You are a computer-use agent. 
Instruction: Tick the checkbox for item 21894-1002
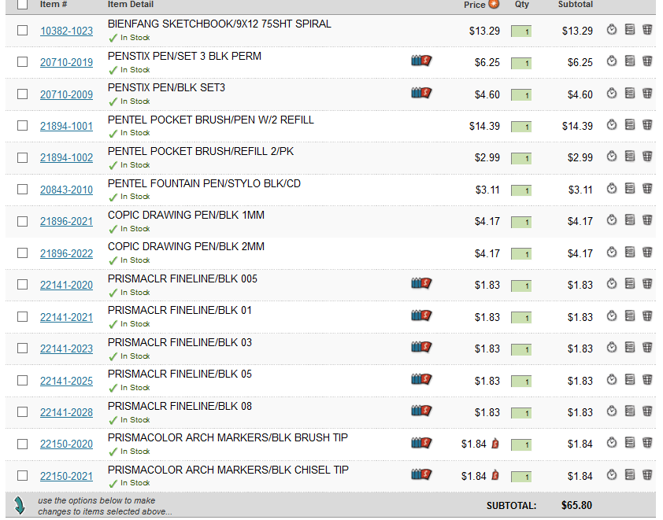(22, 158)
